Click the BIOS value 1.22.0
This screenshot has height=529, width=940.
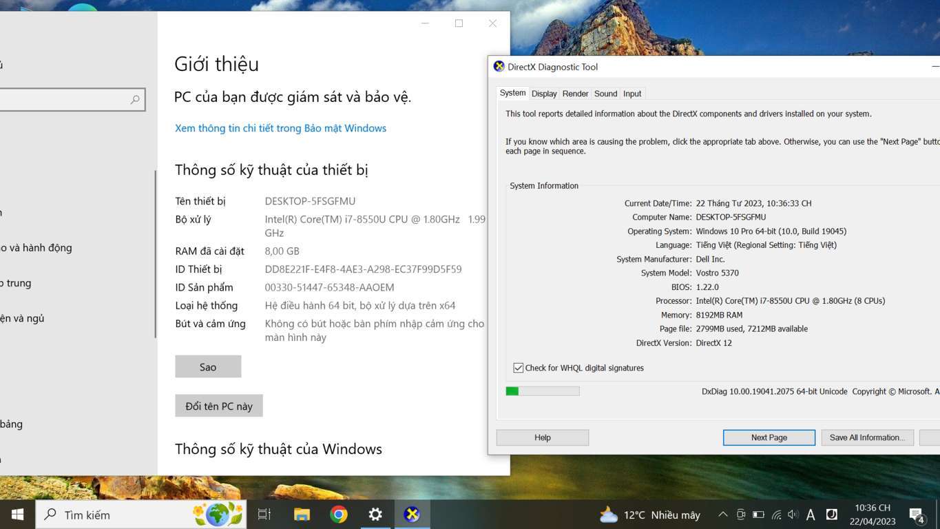[x=707, y=287]
